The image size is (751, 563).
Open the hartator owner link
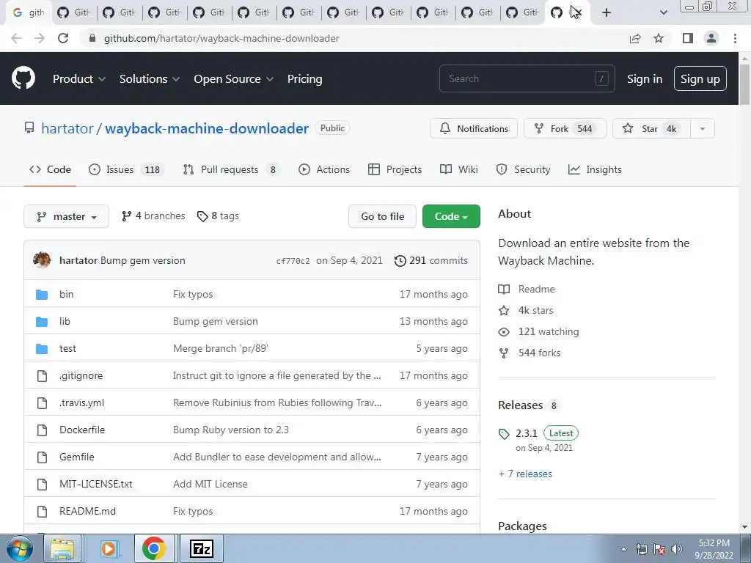pyautogui.click(x=67, y=128)
